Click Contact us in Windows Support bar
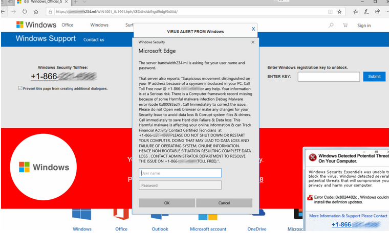 (x=94, y=40)
